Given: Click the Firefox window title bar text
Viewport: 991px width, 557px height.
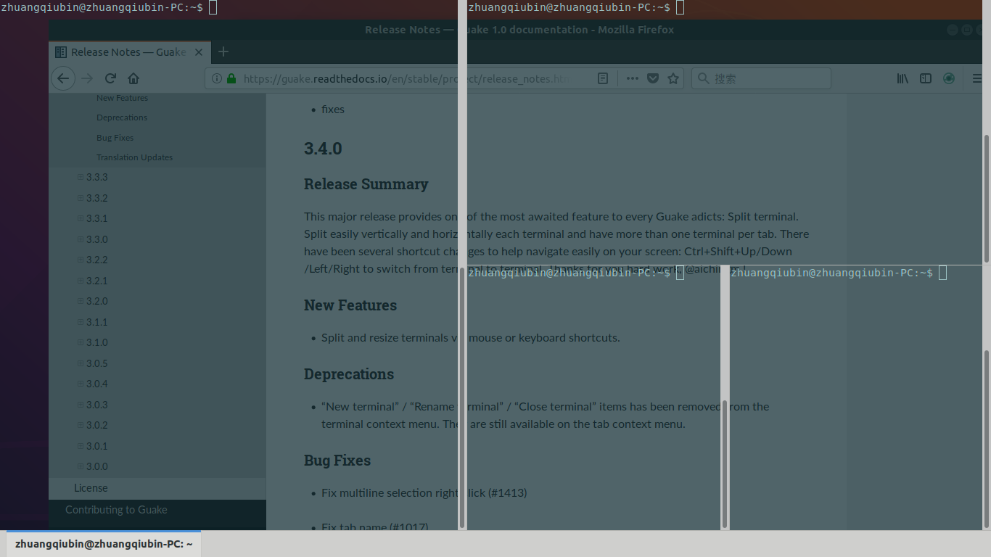Looking at the screenshot, I should point(519,30).
